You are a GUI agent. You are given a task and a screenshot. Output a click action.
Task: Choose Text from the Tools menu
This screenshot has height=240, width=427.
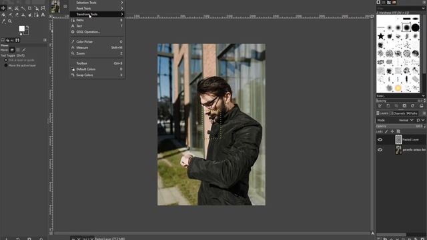click(97, 26)
